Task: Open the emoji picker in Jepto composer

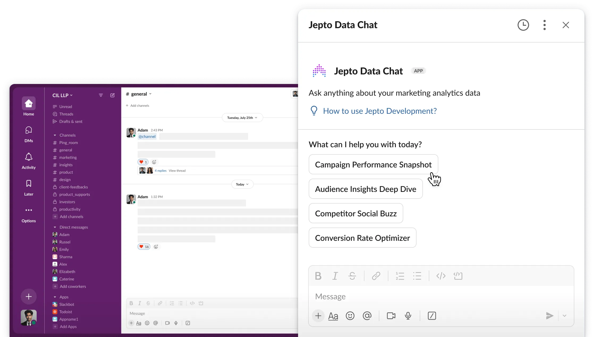Action: click(350, 316)
